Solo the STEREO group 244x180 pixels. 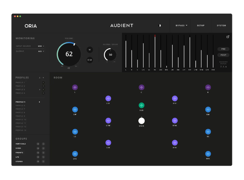44,162
